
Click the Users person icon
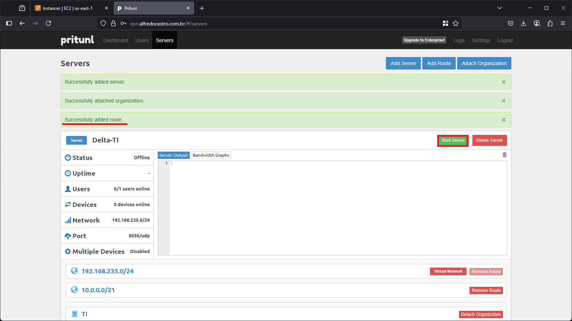pyautogui.click(x=68, y=189)
